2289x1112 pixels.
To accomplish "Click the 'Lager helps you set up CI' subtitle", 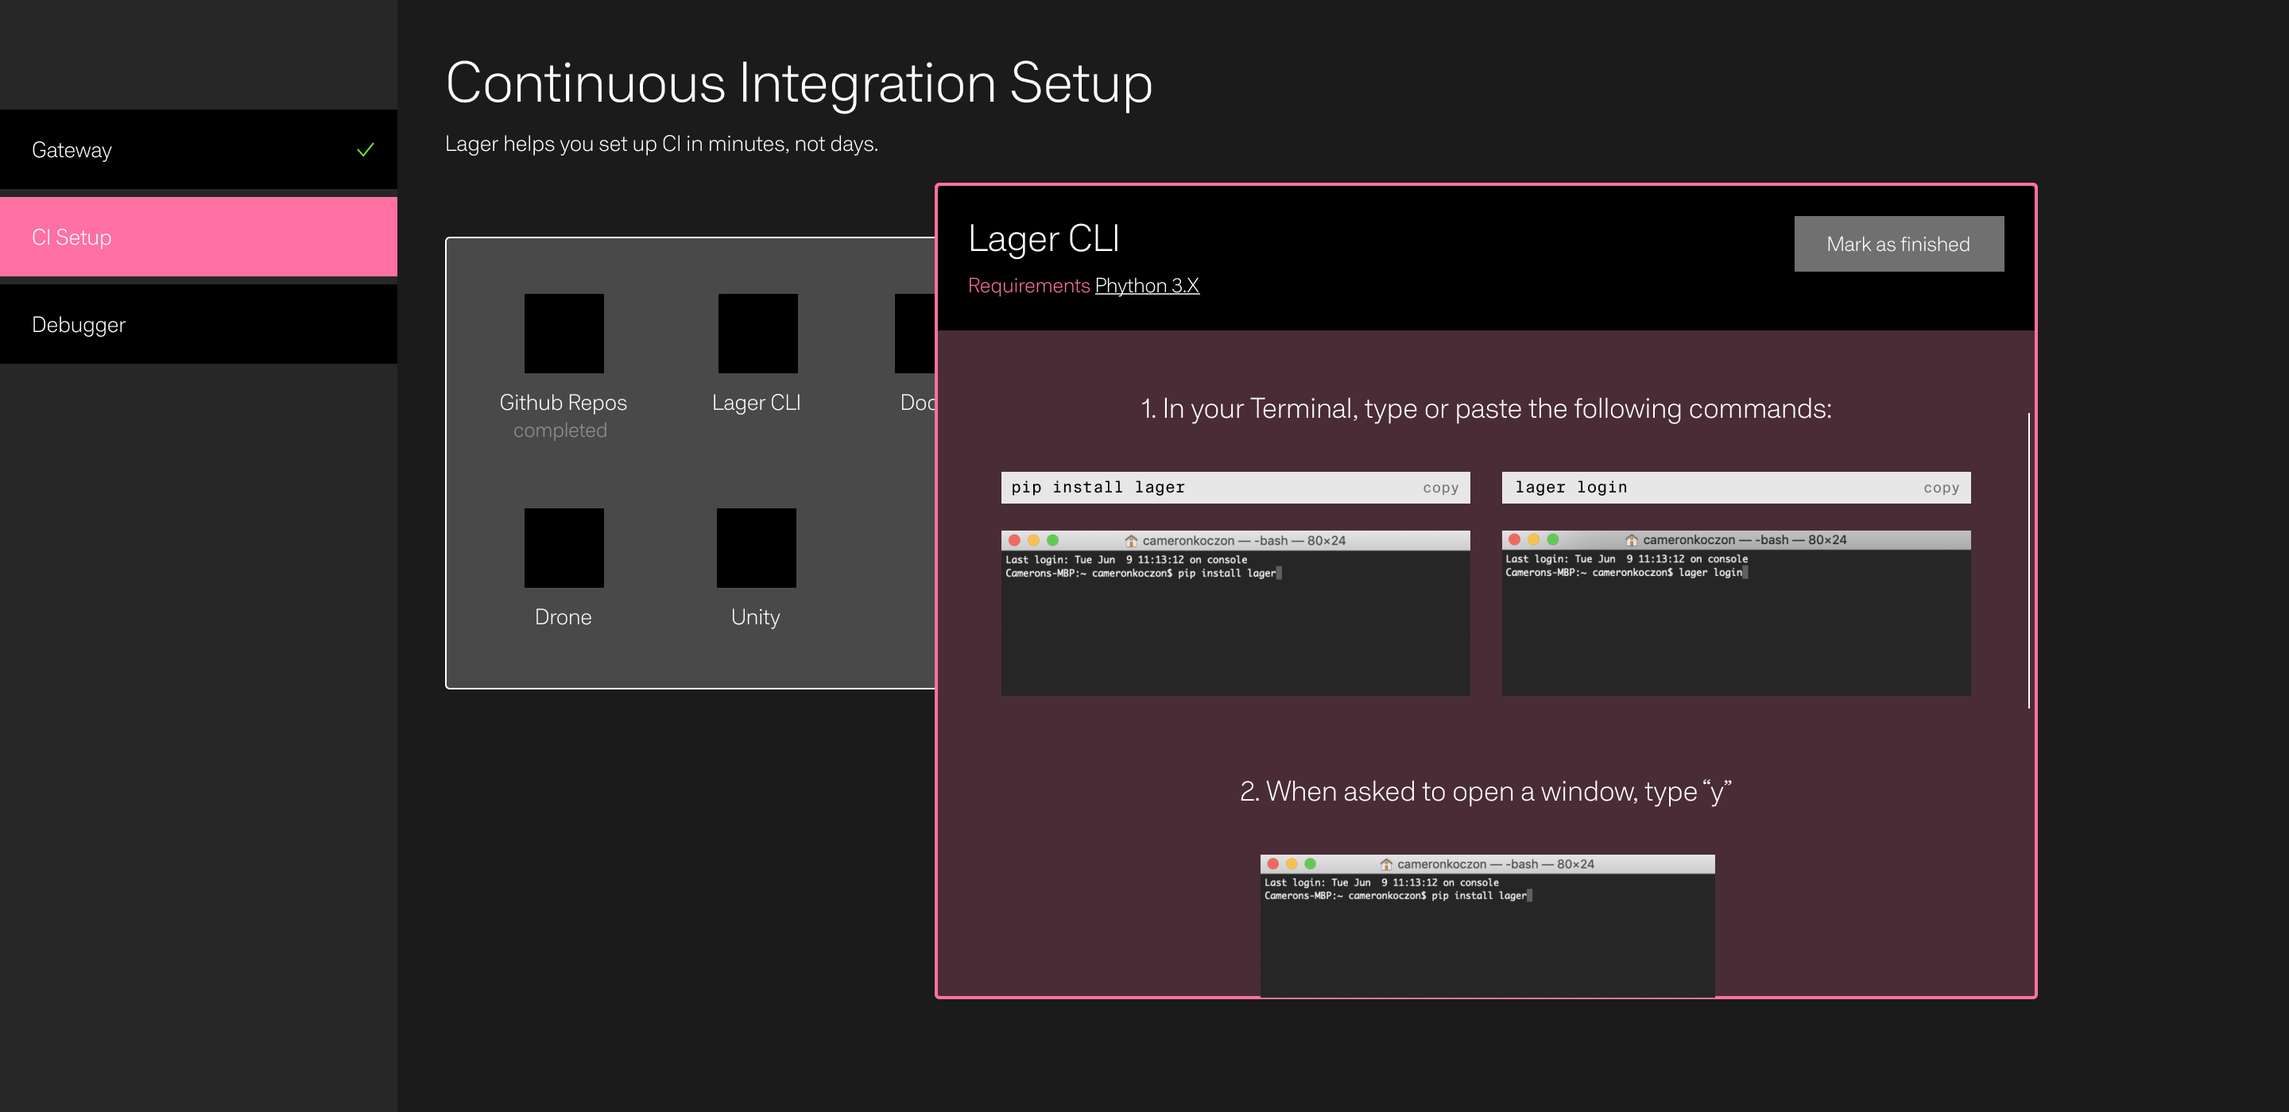I will point(662,144).
